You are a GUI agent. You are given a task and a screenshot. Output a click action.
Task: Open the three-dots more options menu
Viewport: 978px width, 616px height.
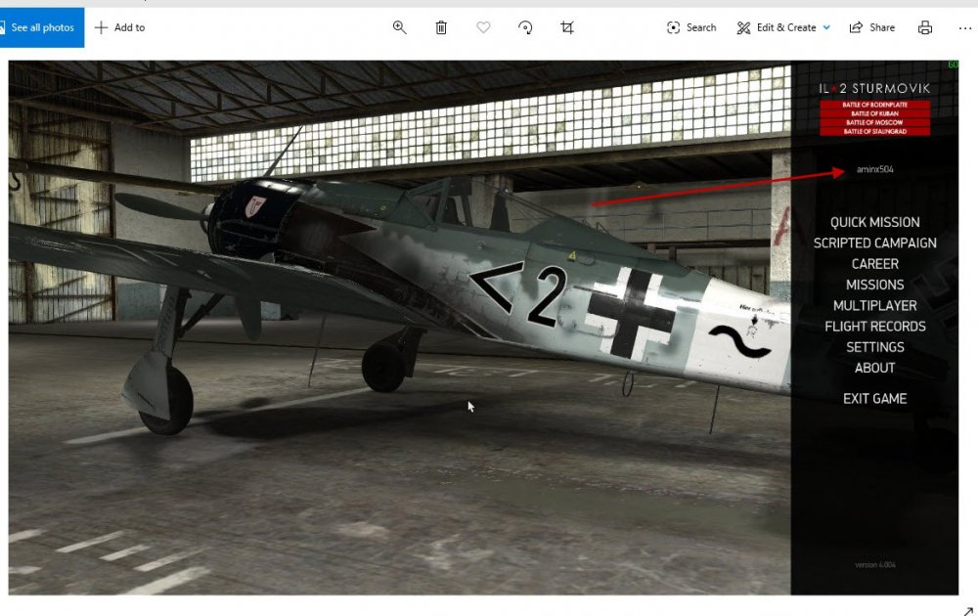(964, 27)
